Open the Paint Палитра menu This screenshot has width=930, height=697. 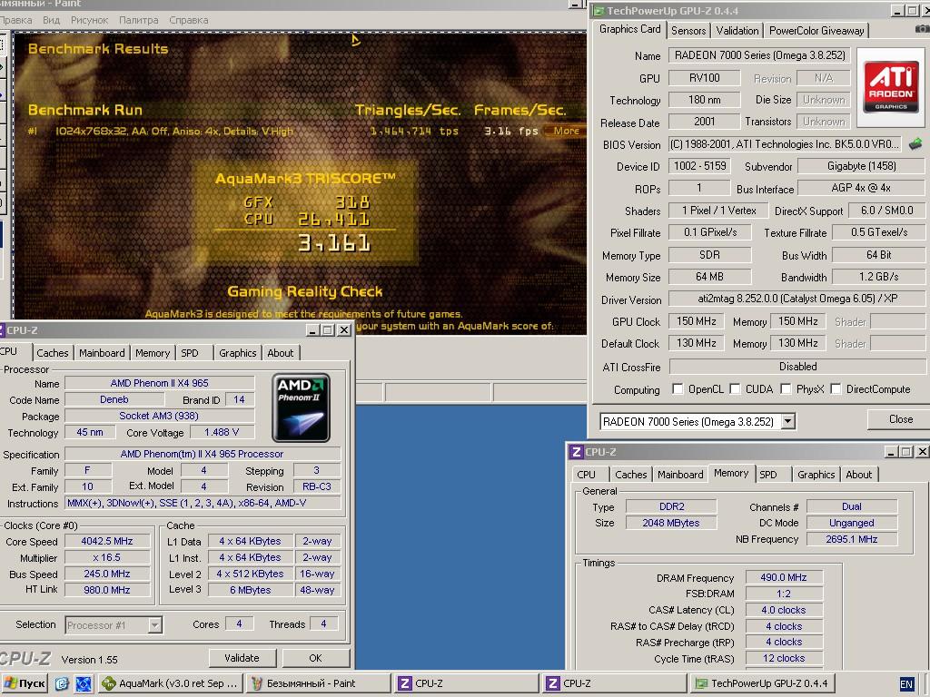138,20
